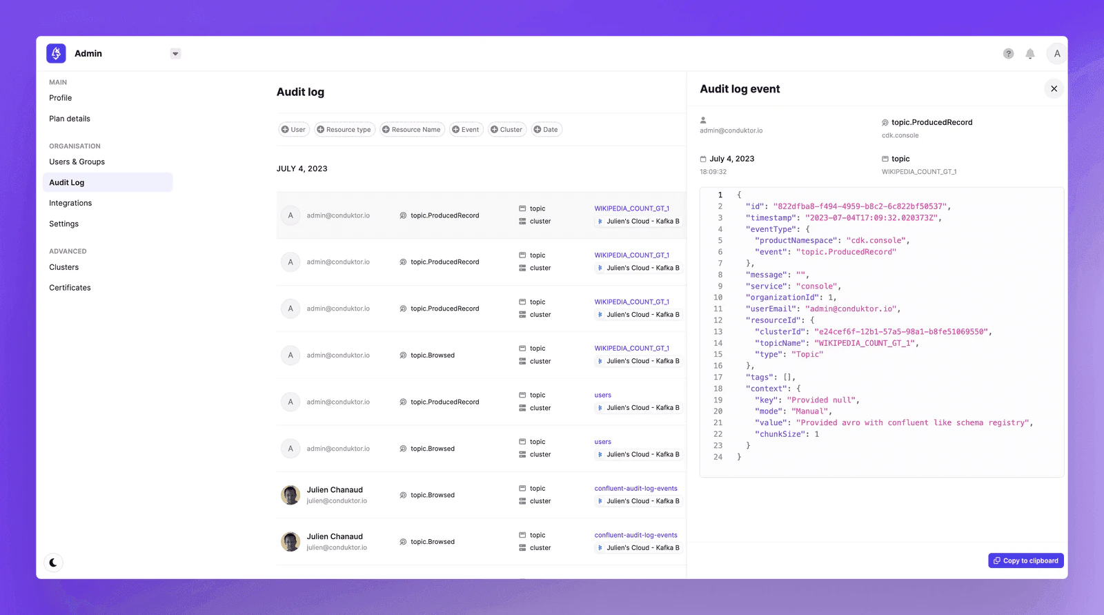Open the user avatar 'A' menu
The height and width of the screenshot is (615, 1104).
coord(1056,54)
